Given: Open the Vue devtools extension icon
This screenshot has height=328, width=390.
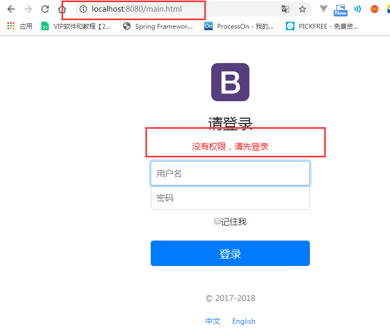Looking at the screenshot, I should (324, 9).
